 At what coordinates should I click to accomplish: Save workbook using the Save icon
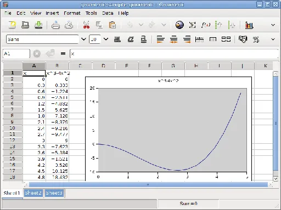click(x=38, y=25)
